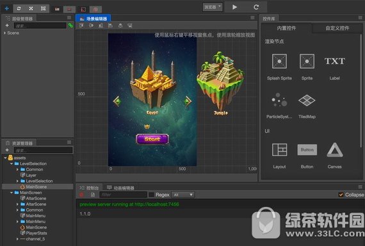The height and width of the screenshot is (246, 365).
Task: Toggle the Regex checkbox
Action: (151, 195)
